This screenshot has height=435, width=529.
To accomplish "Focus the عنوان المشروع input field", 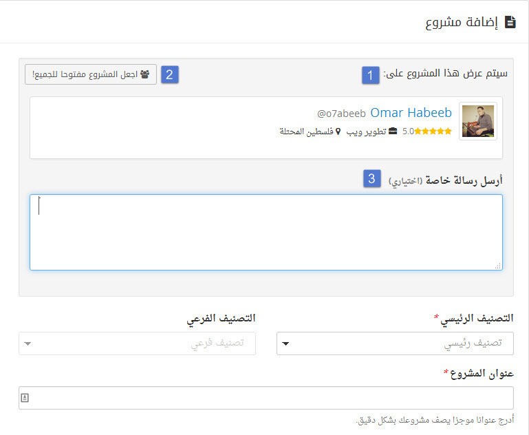I will click(266, 398).
